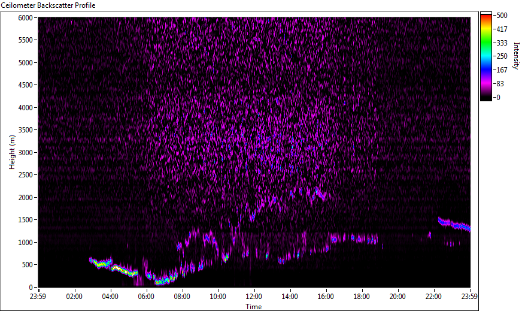Click the 16:00 time axis tick label

pos(326,297)
